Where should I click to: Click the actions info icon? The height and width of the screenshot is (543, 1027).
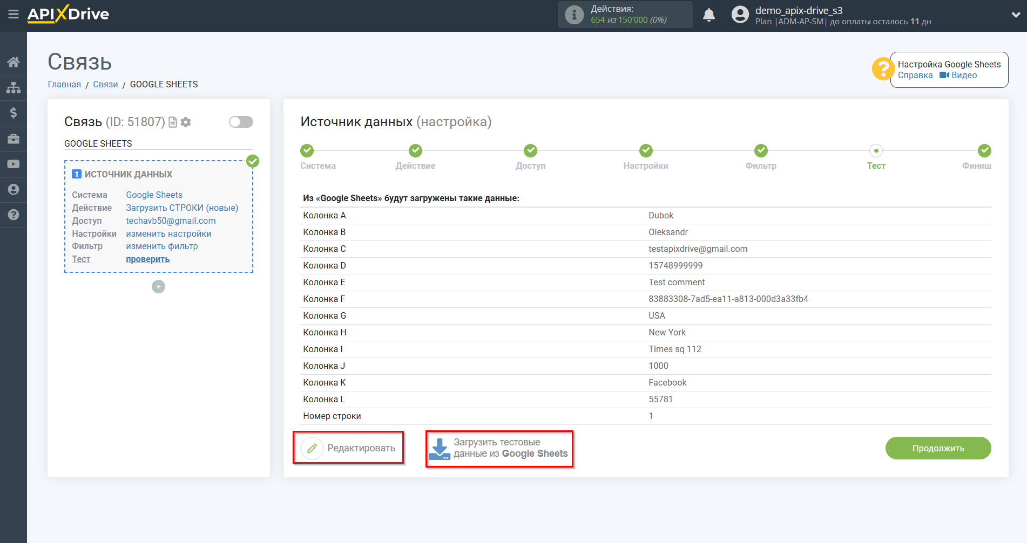[x=574, y=15]
